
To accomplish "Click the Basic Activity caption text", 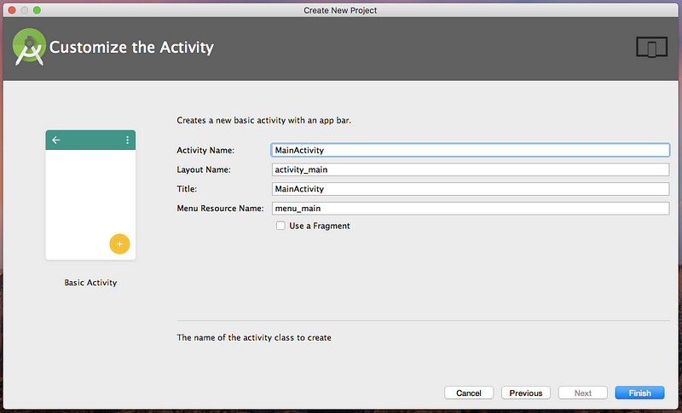I will 90,283.
